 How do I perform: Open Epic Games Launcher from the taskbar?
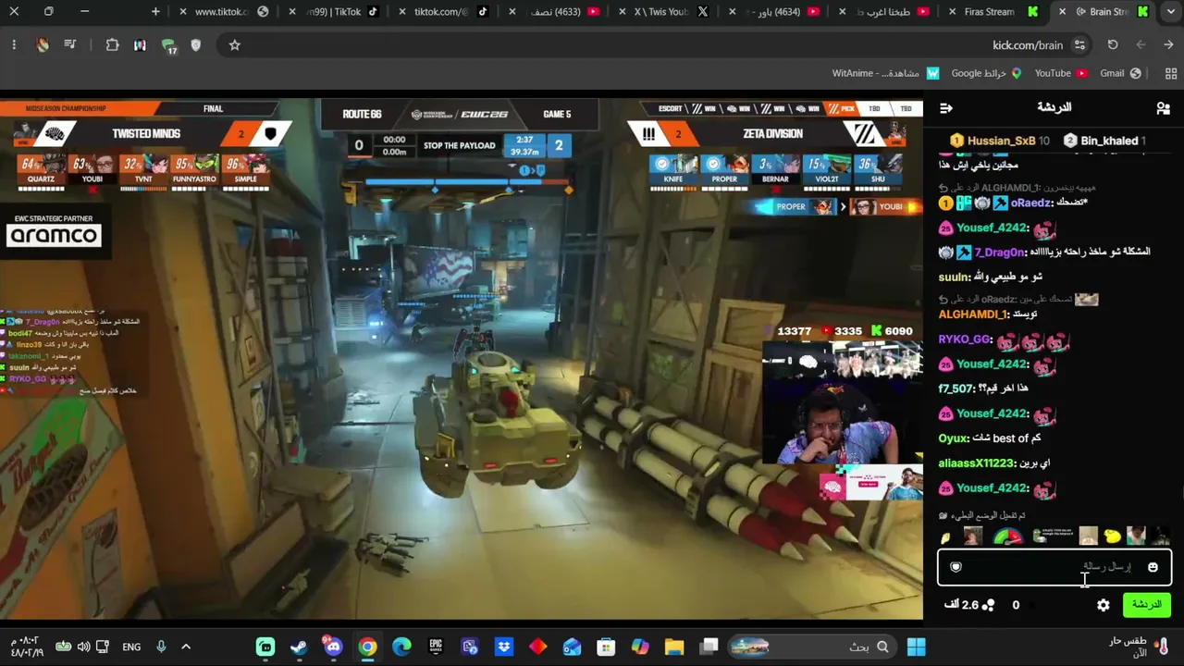click(436, 647)
